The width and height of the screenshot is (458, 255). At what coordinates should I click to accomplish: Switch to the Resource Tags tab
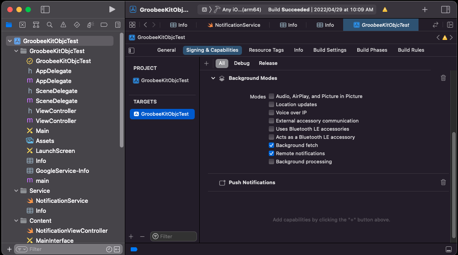[266, 50]
